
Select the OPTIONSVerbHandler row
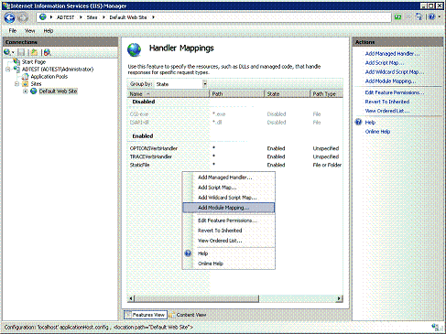tap(235, 148)
